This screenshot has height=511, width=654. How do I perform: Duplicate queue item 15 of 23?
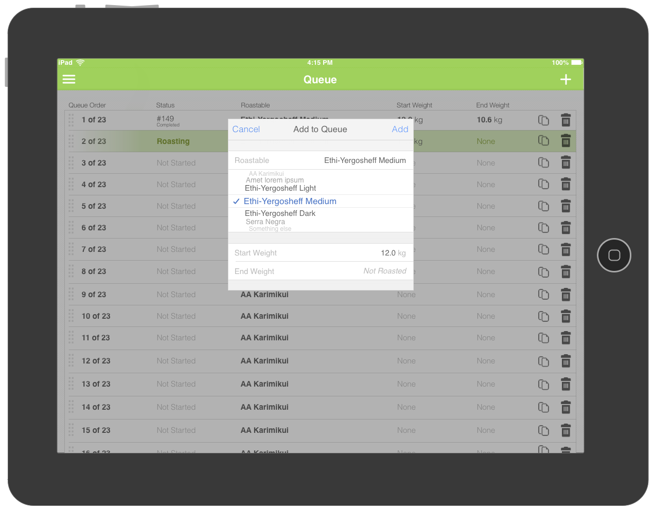pyautogui.click(x=543, y=430)
